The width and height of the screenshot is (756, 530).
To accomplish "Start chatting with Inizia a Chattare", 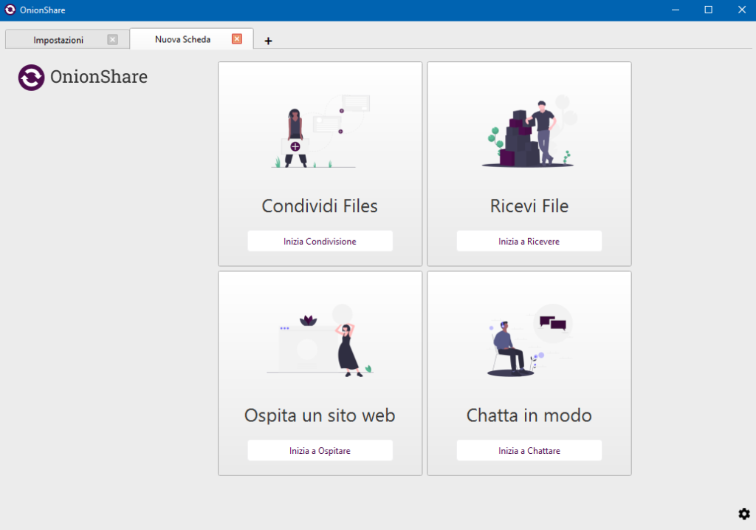I will (529, 450).
